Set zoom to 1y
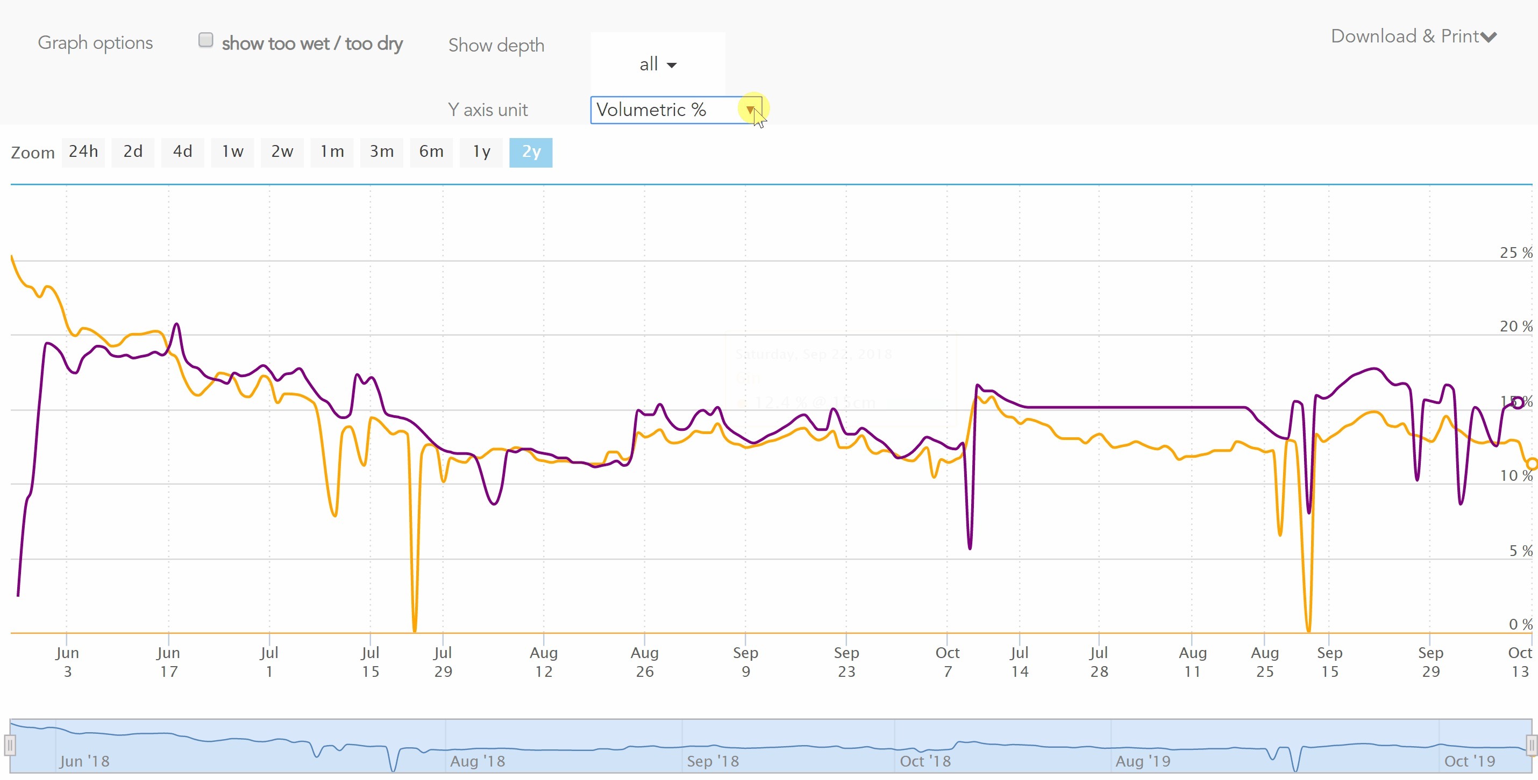 tap(481, 152)
